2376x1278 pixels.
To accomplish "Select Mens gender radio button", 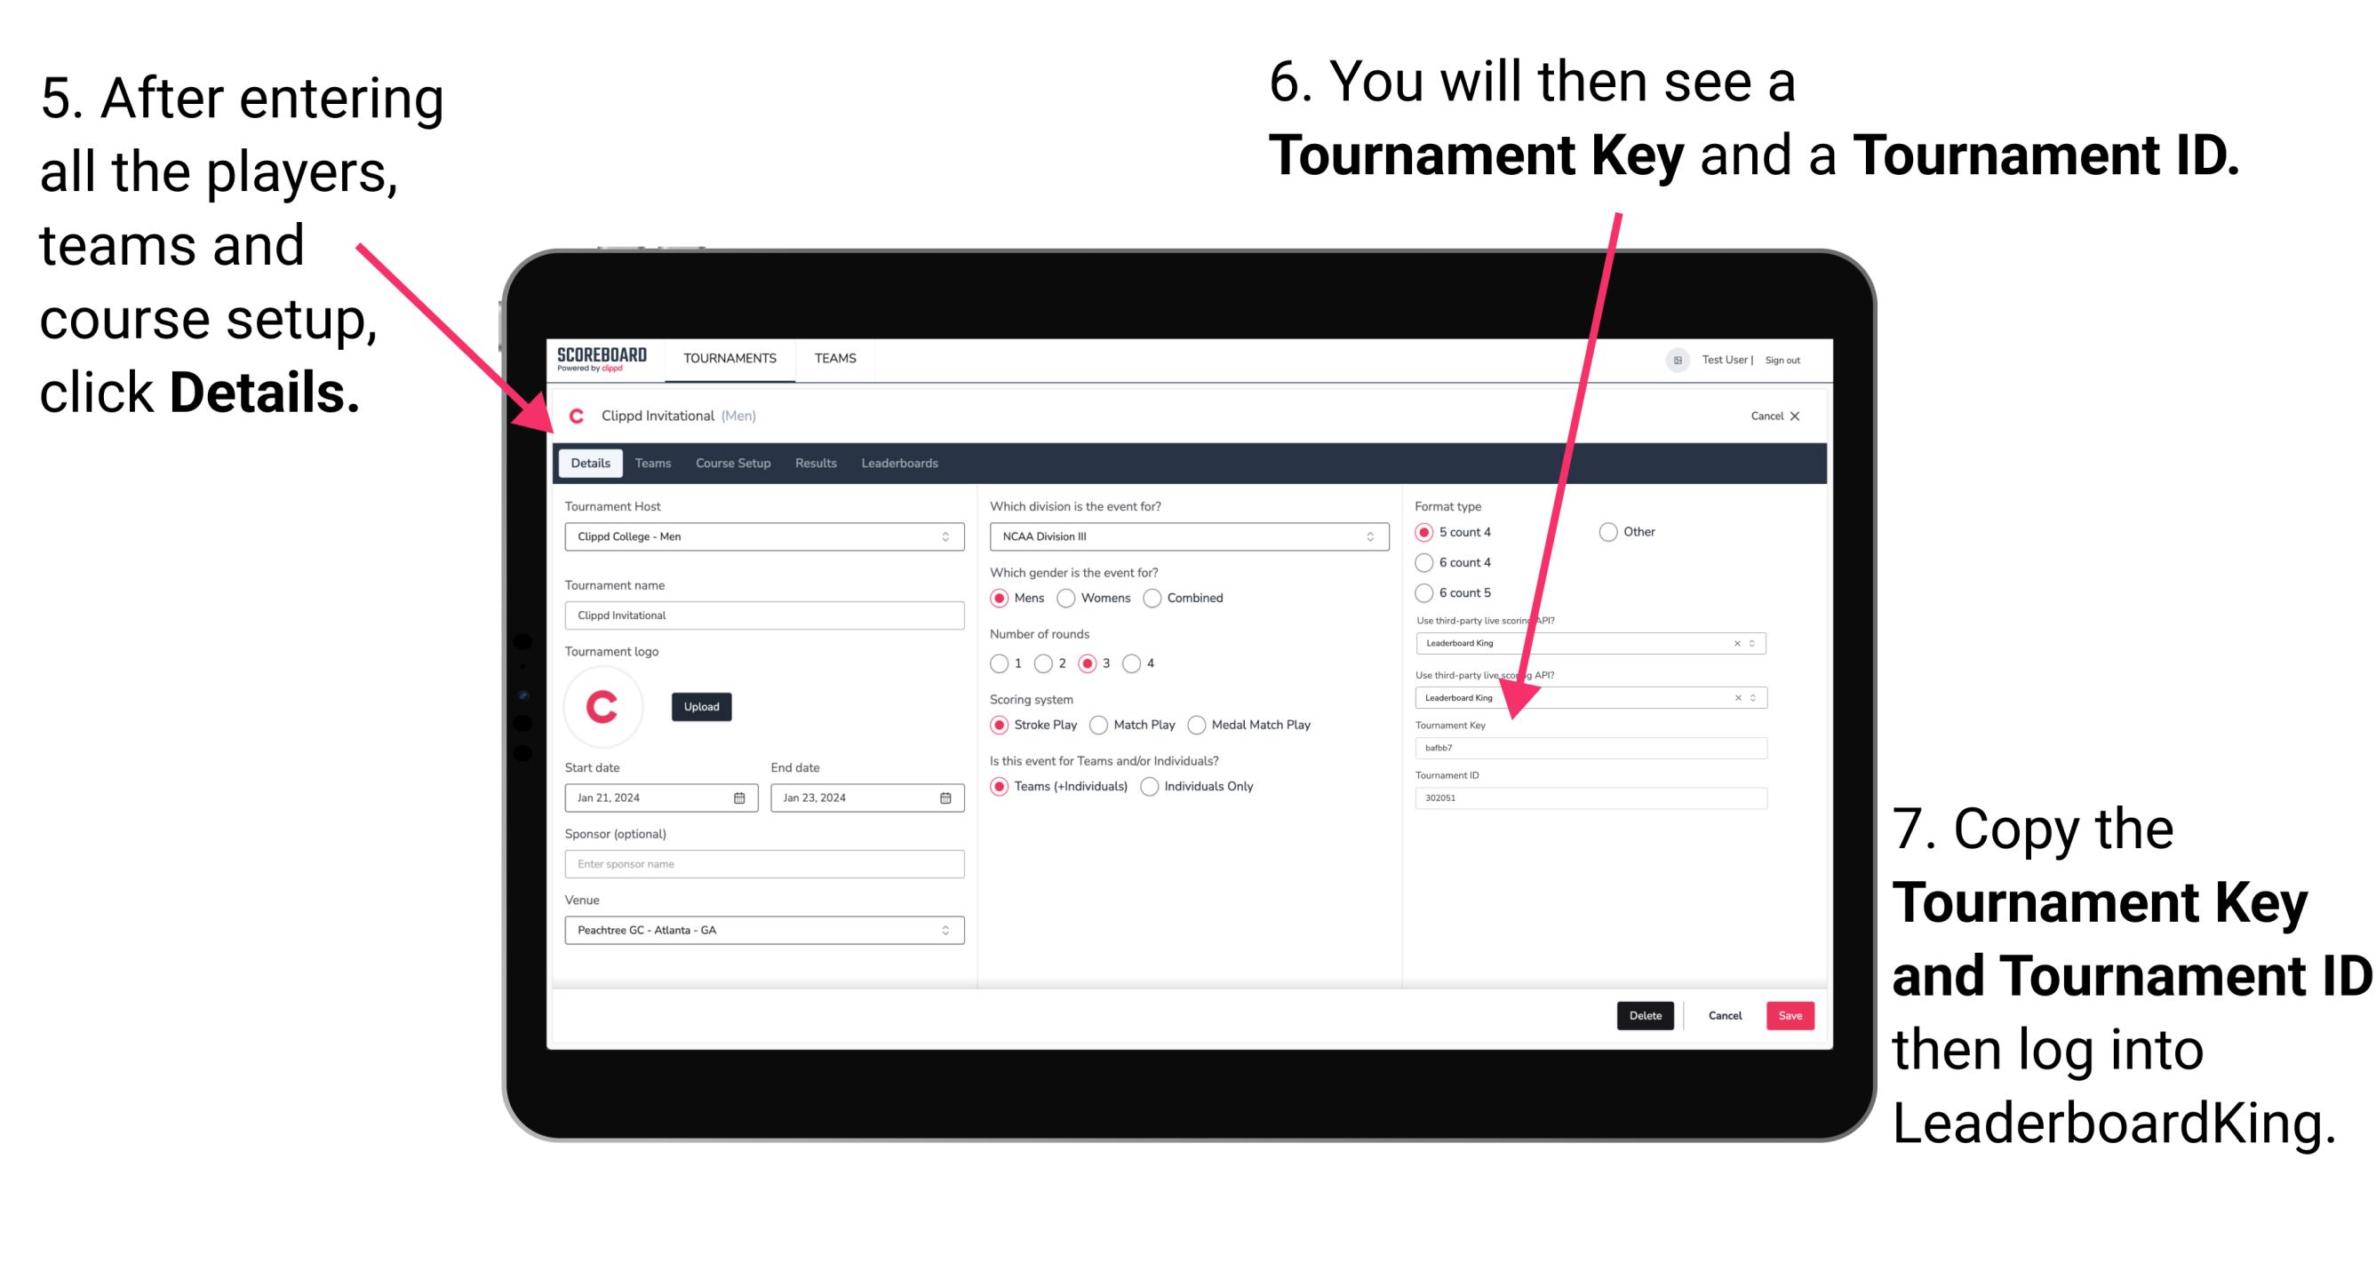I will (1003, 598).
